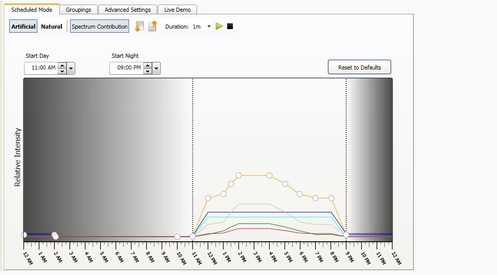This screenshot has height=275, width=497.
Task: Select the orange curve point at 6 PM
Action: (299, 194)
